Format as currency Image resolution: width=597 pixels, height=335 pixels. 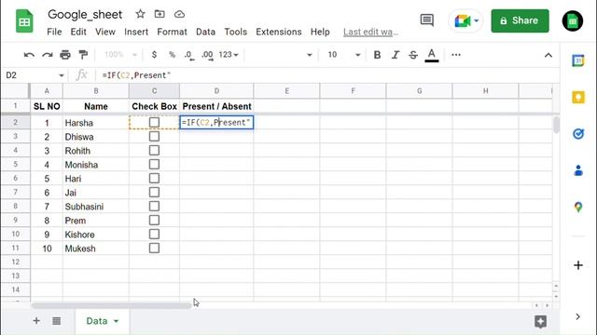pos(154,55)
